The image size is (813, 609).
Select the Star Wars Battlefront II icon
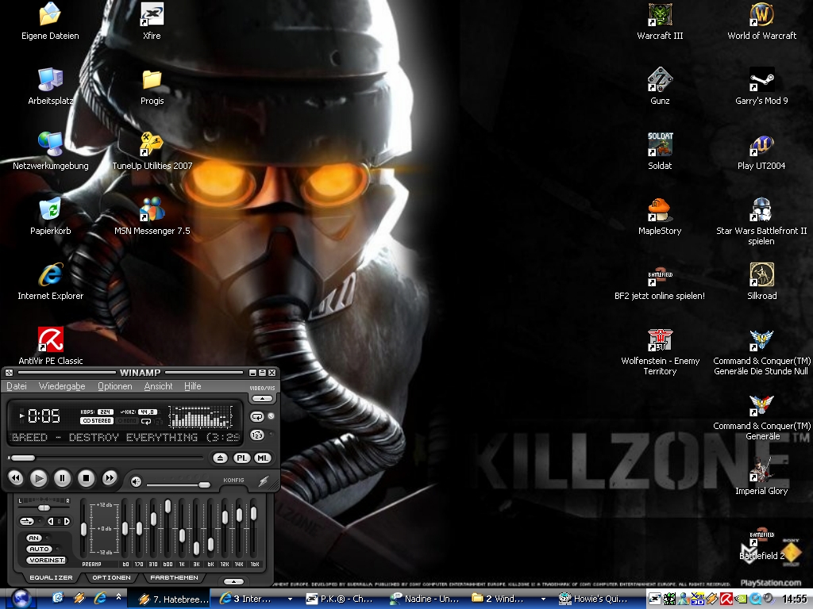click(761, 222)
